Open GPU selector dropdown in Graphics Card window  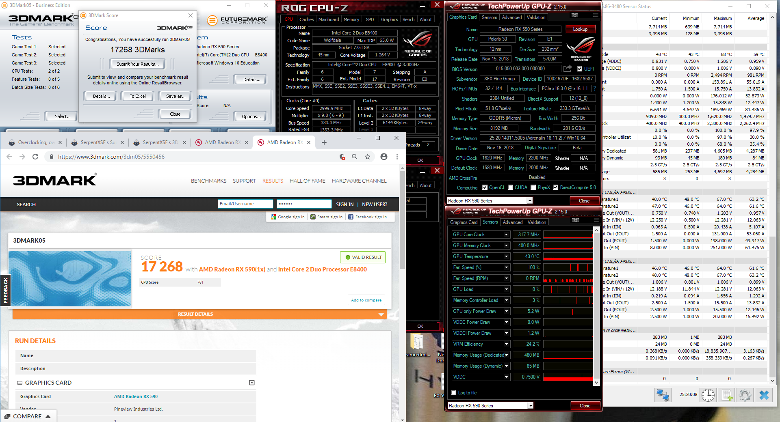(530, 201)
